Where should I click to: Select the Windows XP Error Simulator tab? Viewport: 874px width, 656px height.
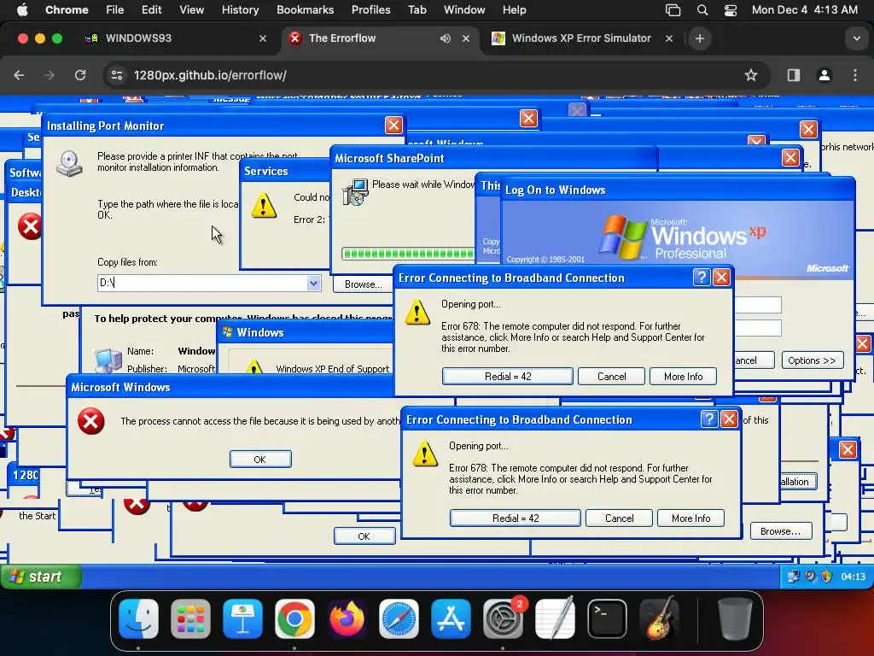pyautogui.click(x=581, y=38)
